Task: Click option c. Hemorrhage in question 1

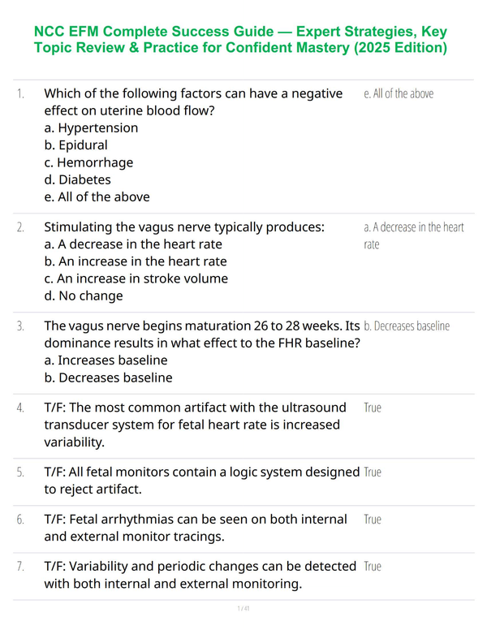Action: click(x=88, y=162)
